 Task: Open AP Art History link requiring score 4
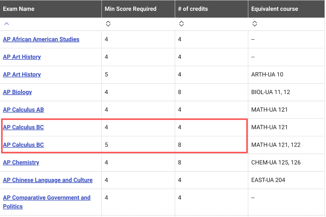coord(22,57)
